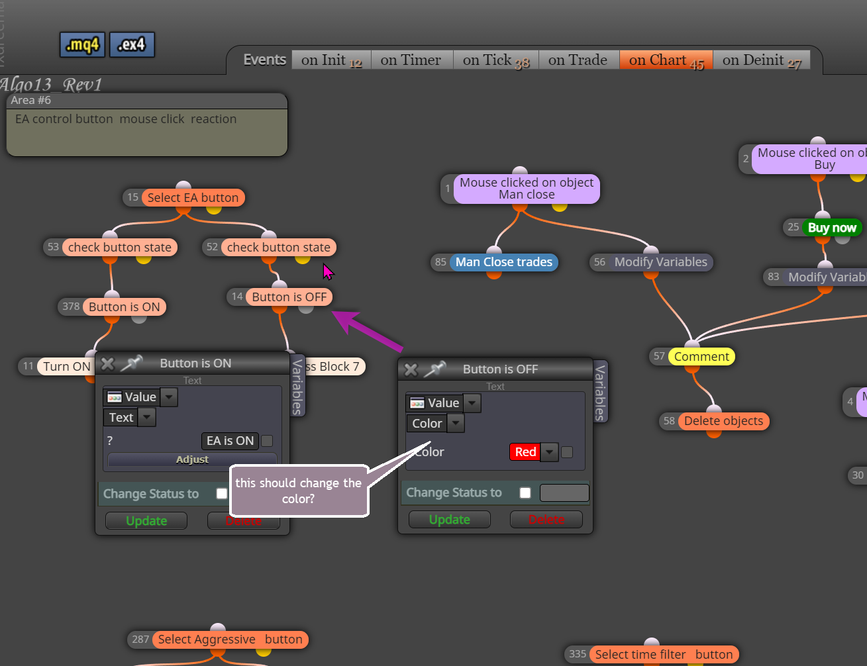Tick the checkbox beside the Red color
Image resolution: width=867 pixels, height=666 pixels.
(x=567, y=452)
